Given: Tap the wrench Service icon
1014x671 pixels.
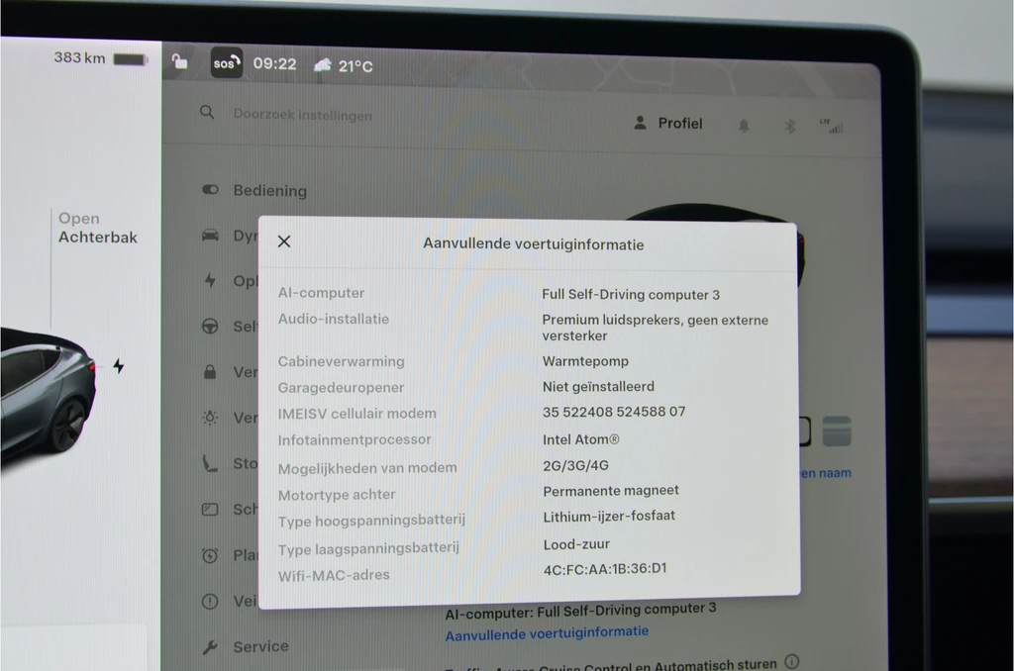Looking at the screenshot, I should (x=210, y=646).
